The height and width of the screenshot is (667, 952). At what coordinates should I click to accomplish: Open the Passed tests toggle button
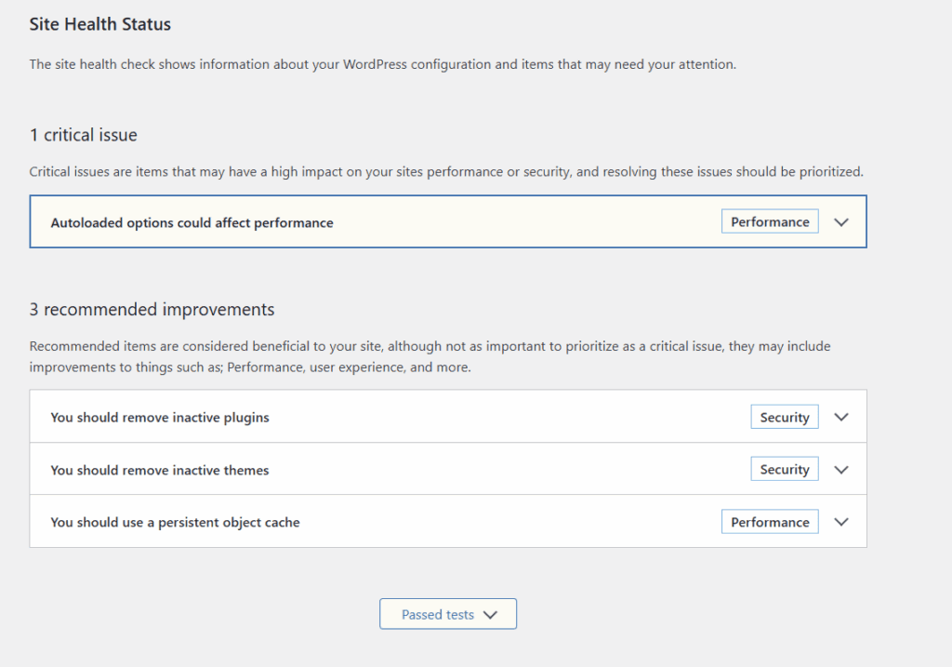(448, 614)
